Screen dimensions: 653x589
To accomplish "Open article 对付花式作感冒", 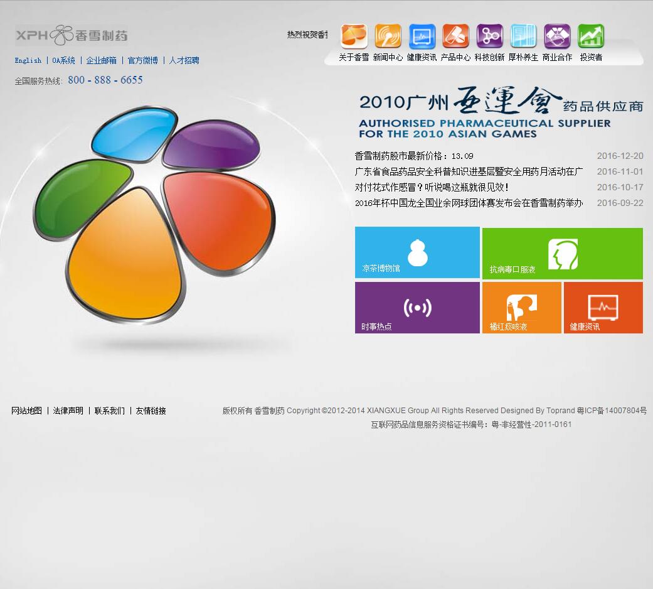I will click(x=432, y=188).
